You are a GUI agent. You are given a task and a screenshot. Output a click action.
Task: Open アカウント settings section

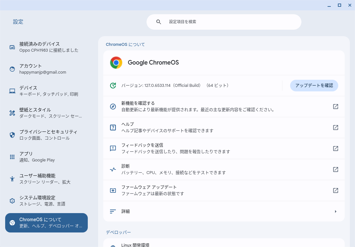coord(46,69)
